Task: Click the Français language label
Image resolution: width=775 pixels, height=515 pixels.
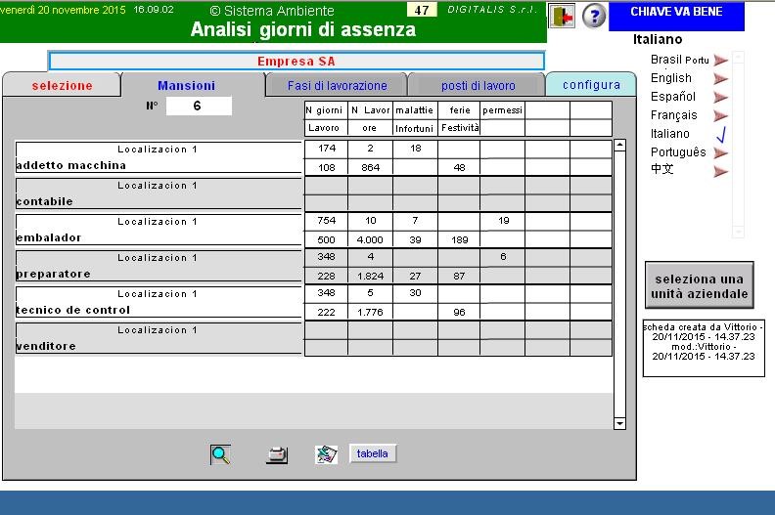Action: [x=673, y=115]
